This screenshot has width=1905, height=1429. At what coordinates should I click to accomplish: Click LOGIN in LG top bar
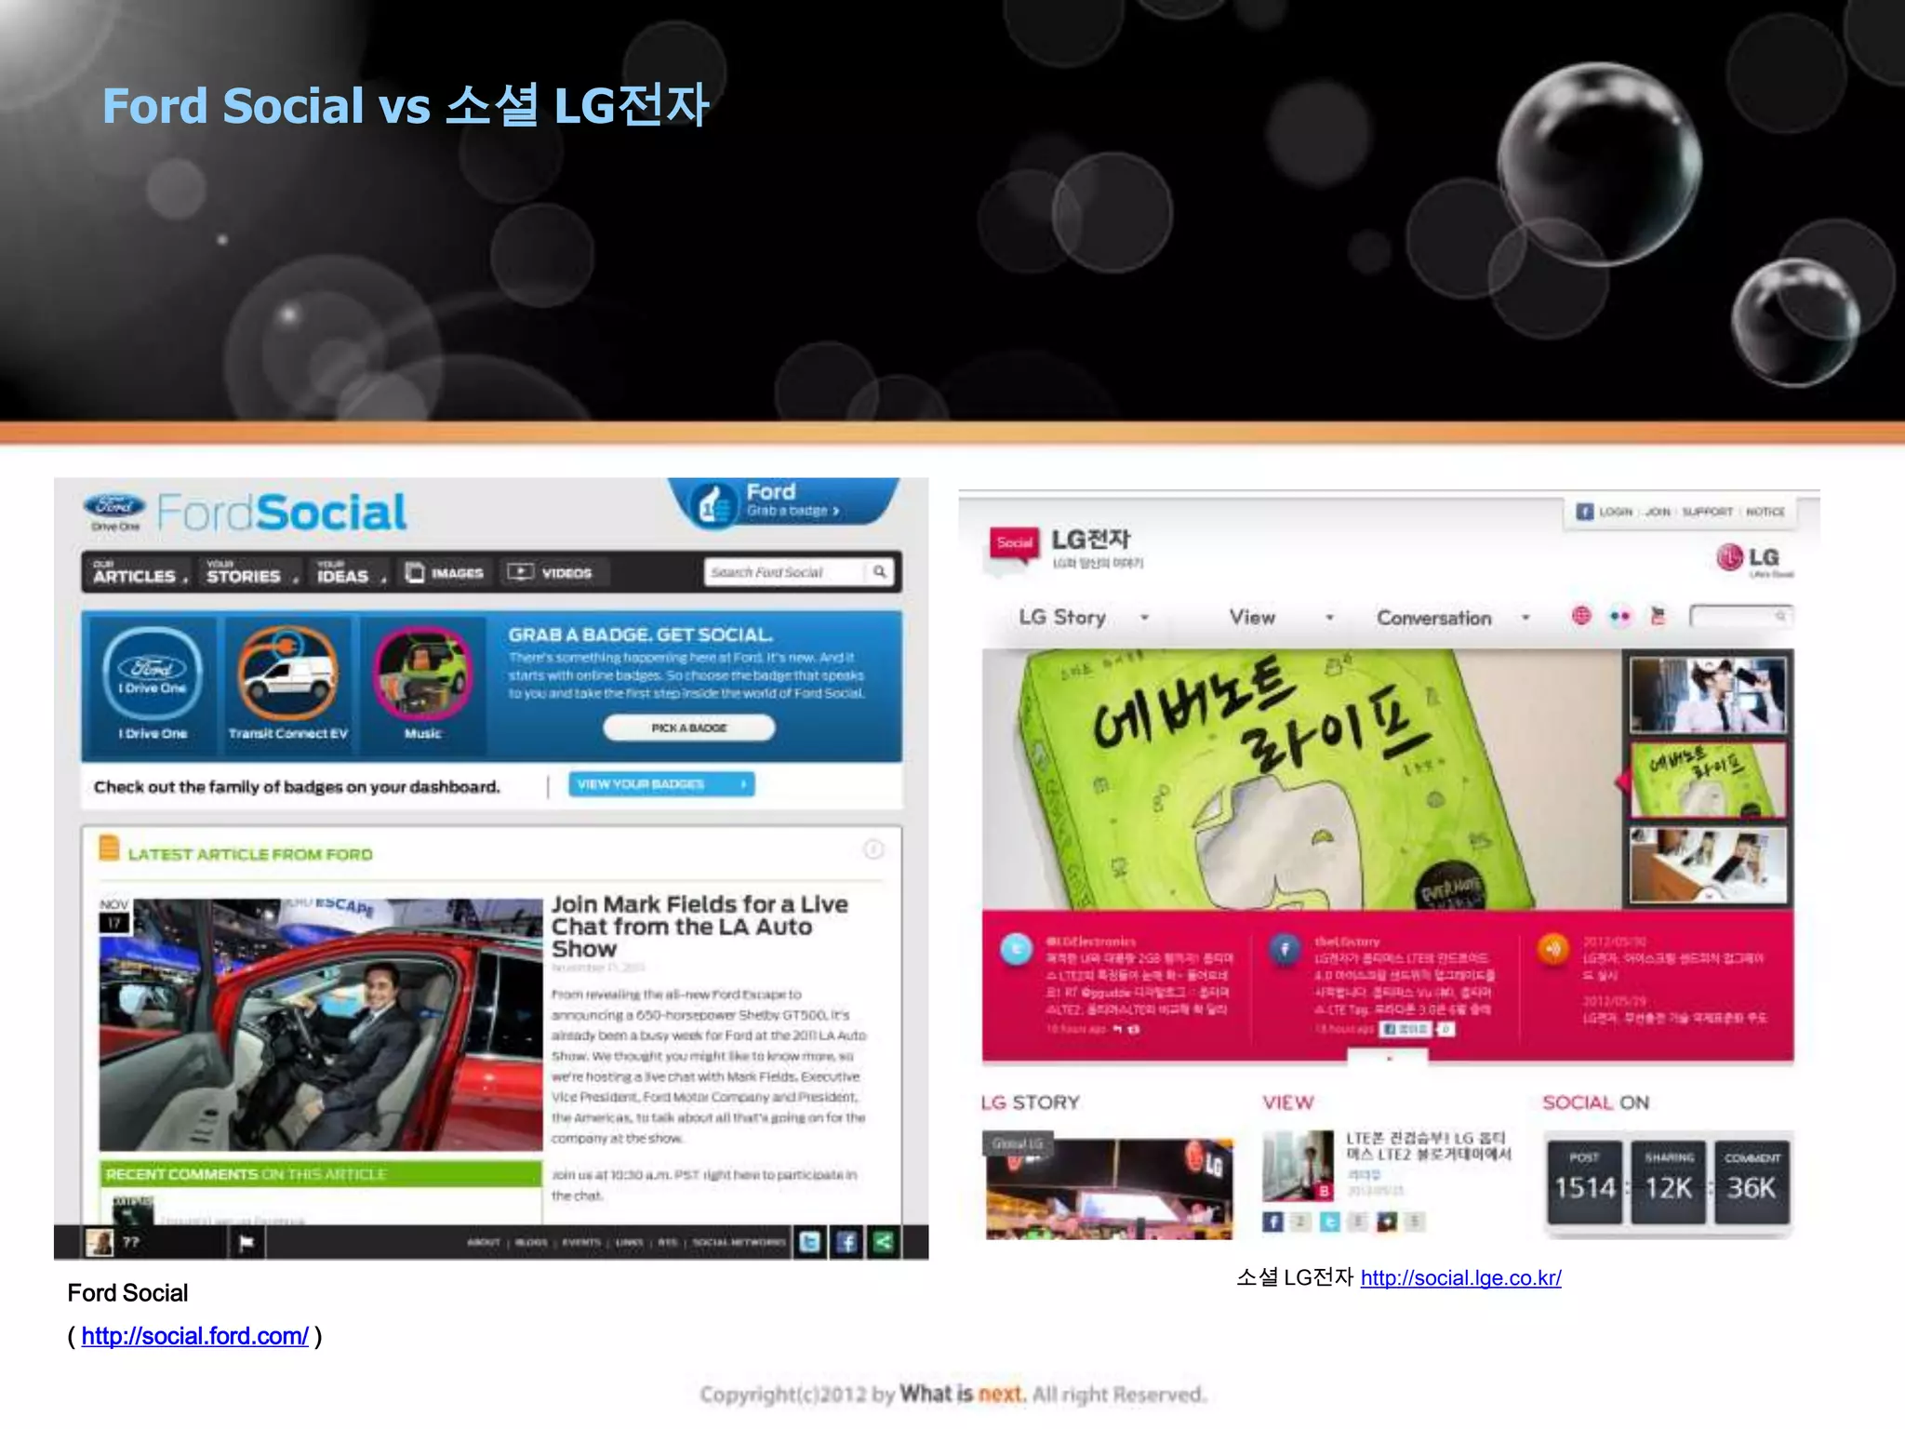point(1616,512)
